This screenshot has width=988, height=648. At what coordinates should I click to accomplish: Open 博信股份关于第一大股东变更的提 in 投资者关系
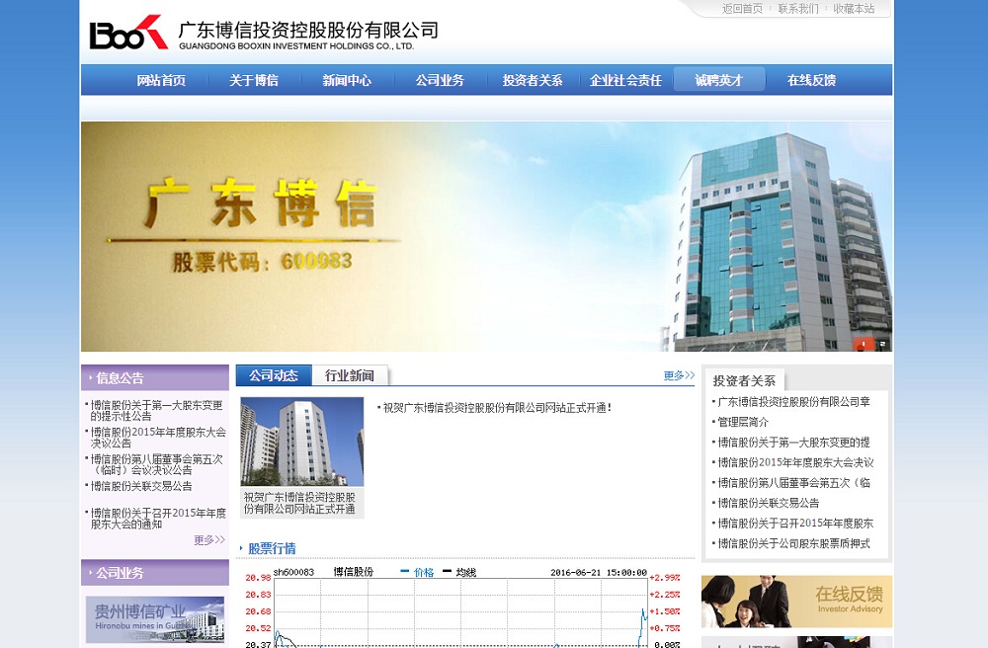point(793,443)
